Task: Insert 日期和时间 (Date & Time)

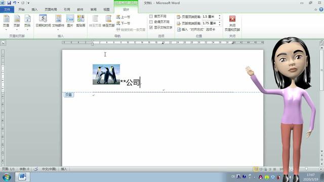Action: click(43, 21)
